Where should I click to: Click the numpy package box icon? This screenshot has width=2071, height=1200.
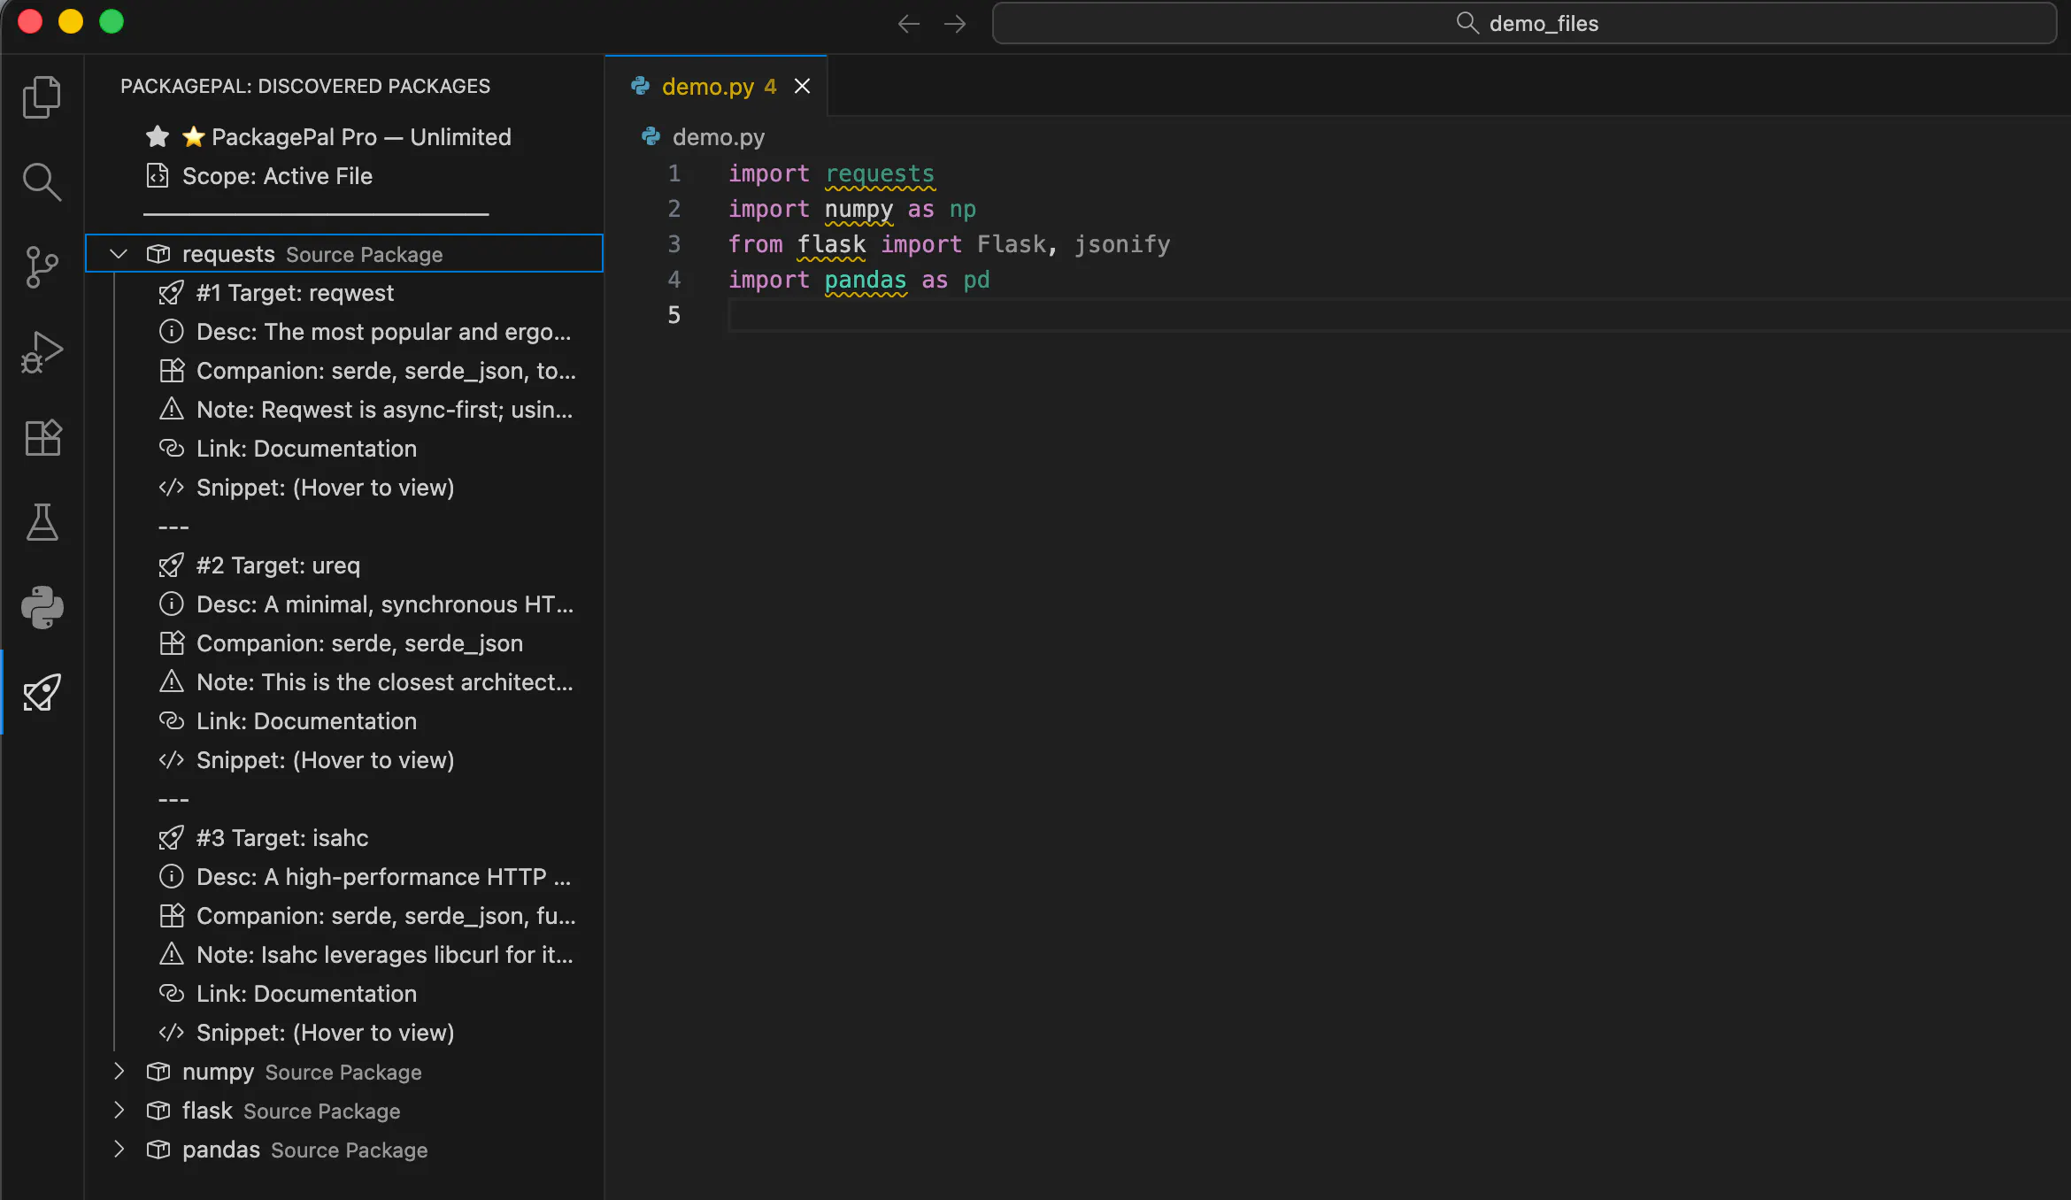click(158, 1072)
